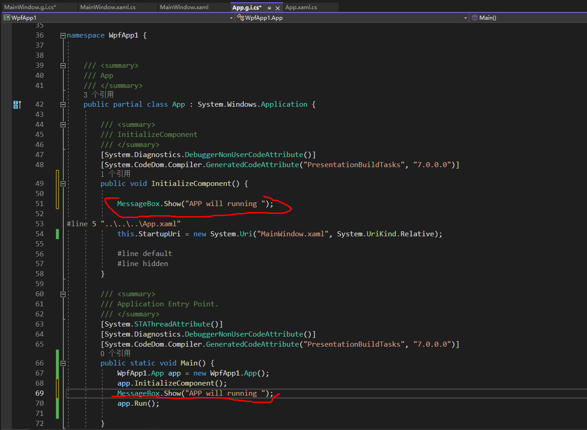587x430 pixels.
Task: Click the inheritance margin icon at line 42
Action: pos(17,105)
